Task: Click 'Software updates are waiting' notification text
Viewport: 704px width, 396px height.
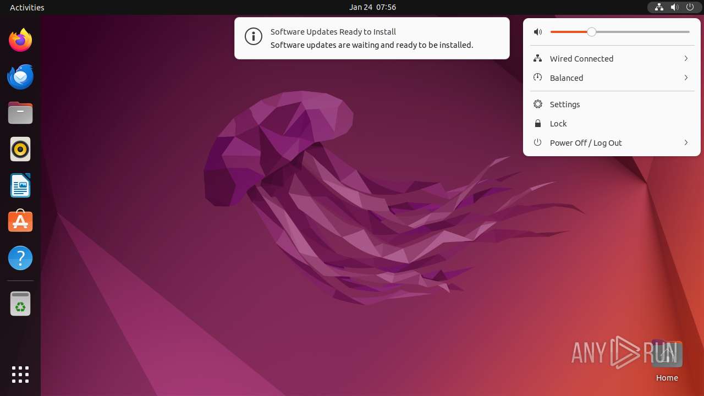Action: [x=372, y=45]
